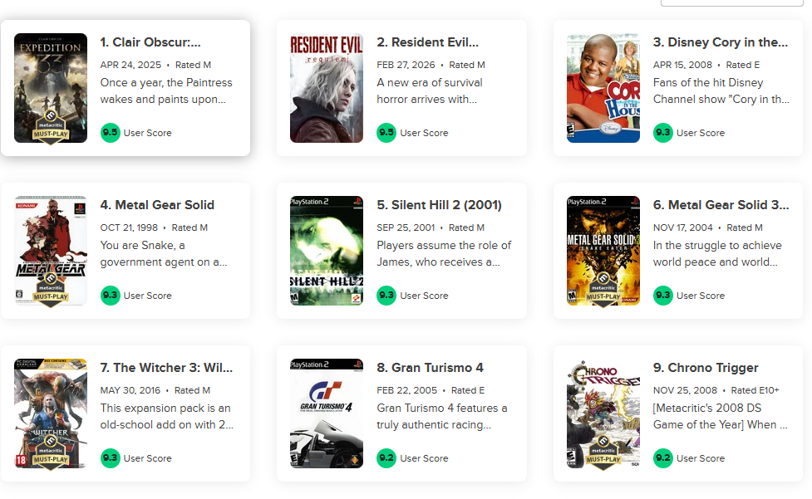
Task: Click the input box at top right
Action: click(731, 2)
